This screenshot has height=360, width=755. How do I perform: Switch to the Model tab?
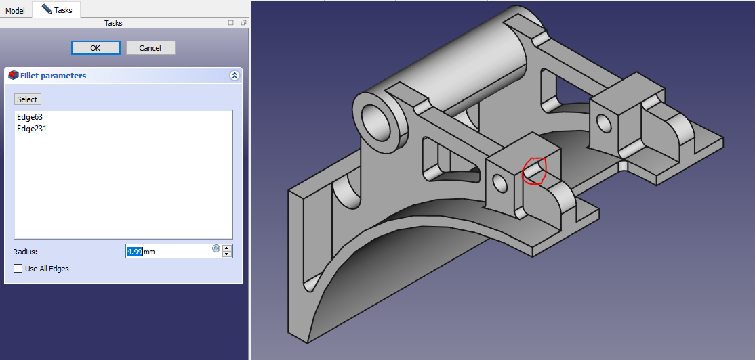pyautogui.click(x=16, y=10)
